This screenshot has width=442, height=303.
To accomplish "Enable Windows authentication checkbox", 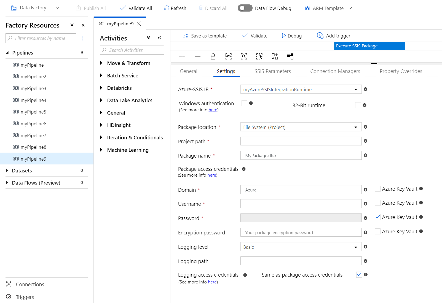I will [x=244, y=103].
